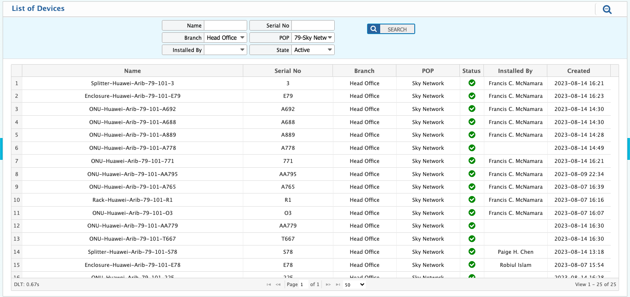The height and width of the screenshot is (297, 630).
Task: Focus the Name search text field
Action: click(x=225, y=25)
